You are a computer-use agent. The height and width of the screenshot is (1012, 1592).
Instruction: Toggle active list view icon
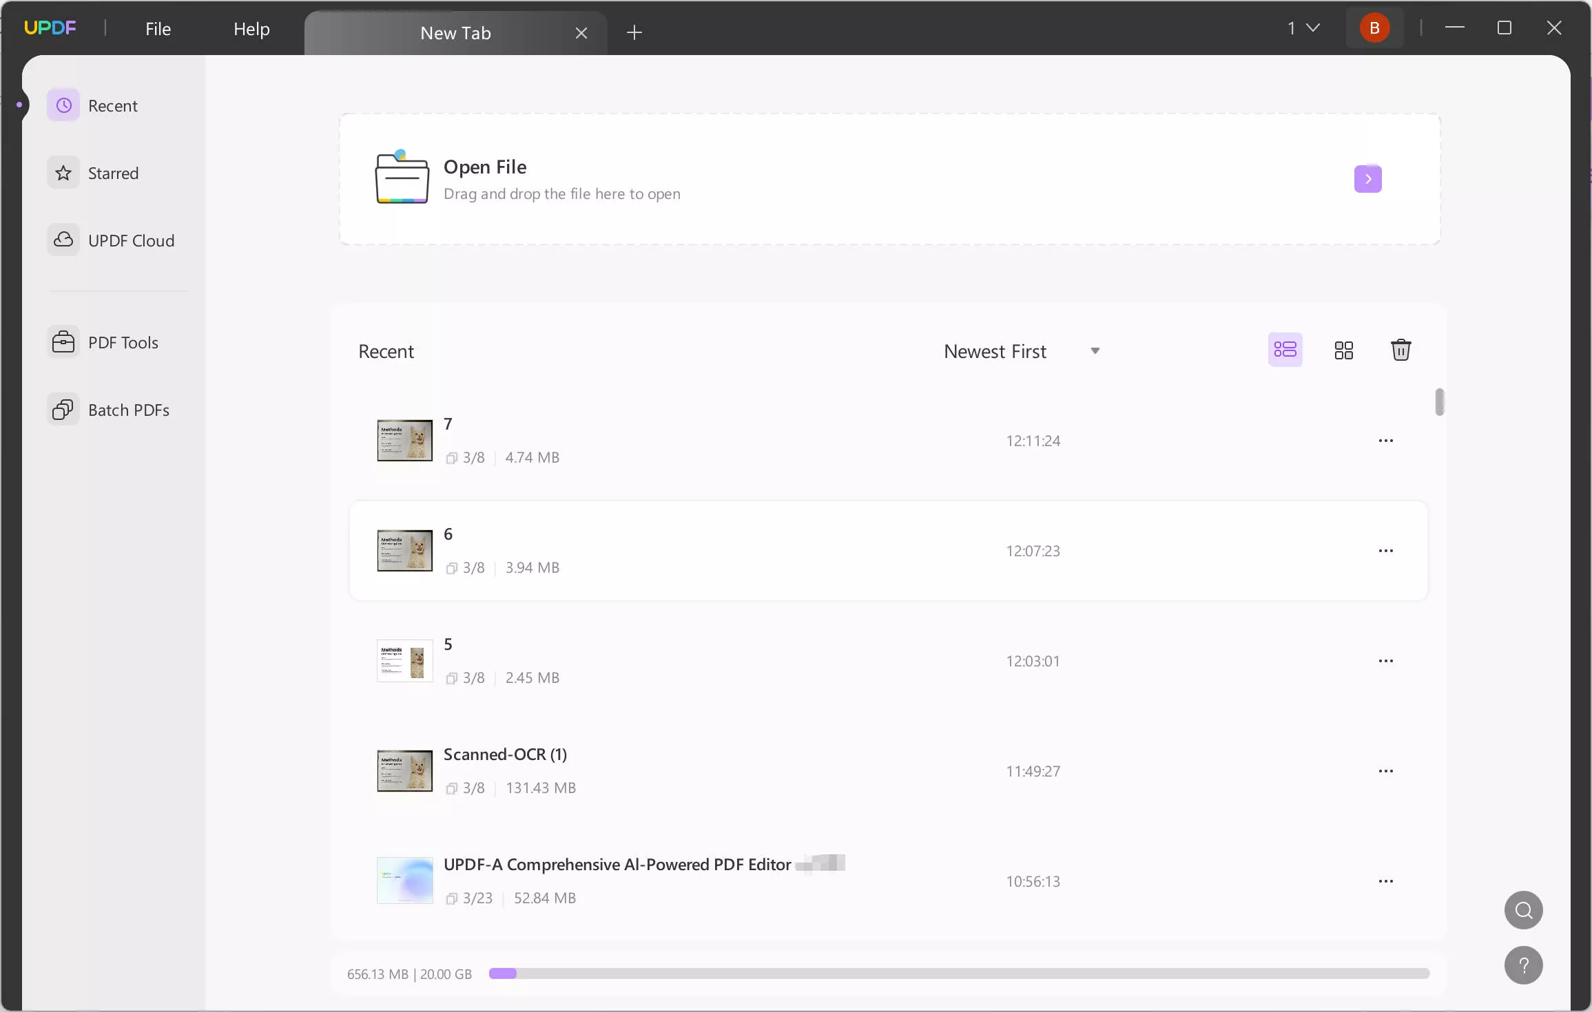tap(1285, 350)
